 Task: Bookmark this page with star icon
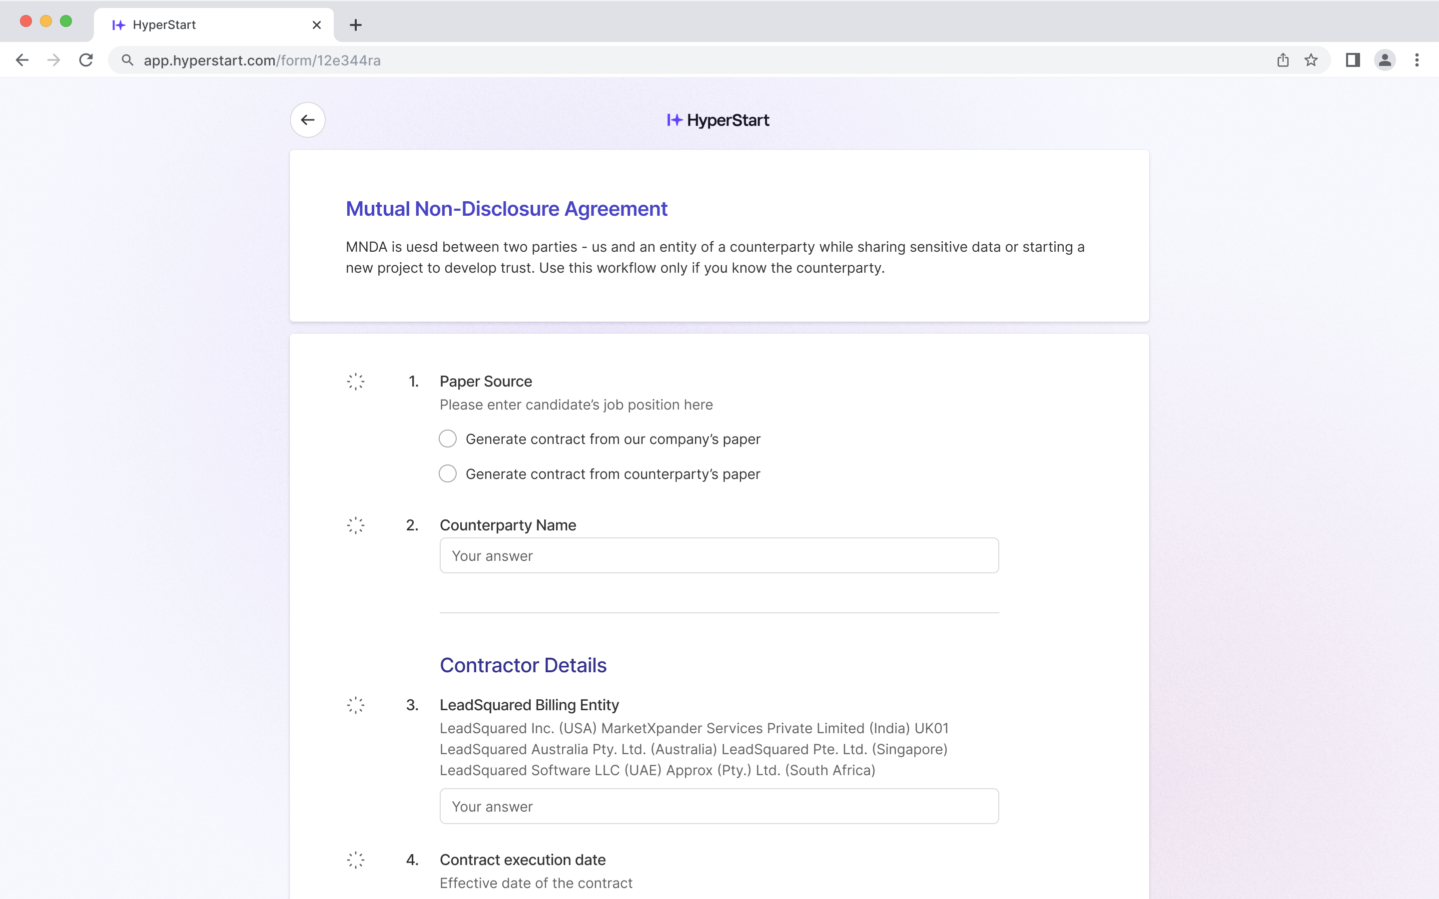point(1311,60)
